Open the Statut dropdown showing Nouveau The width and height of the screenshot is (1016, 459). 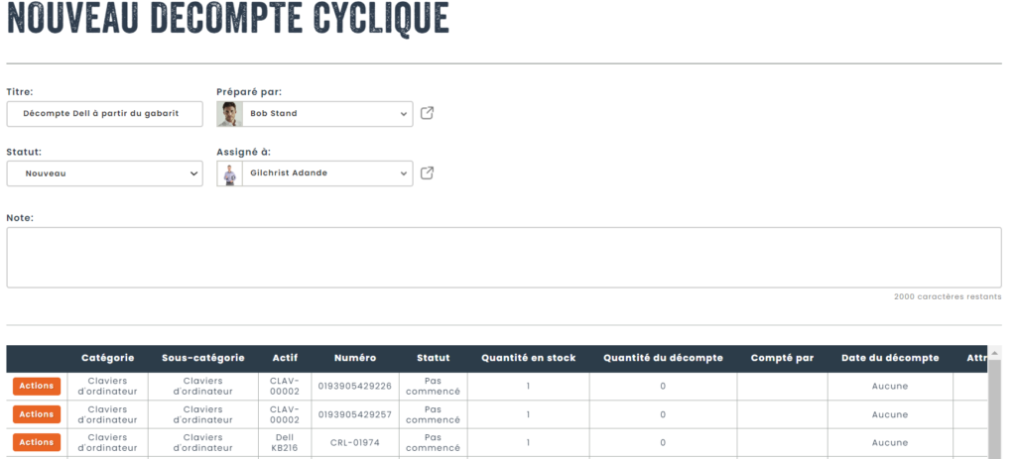[104, 173]
